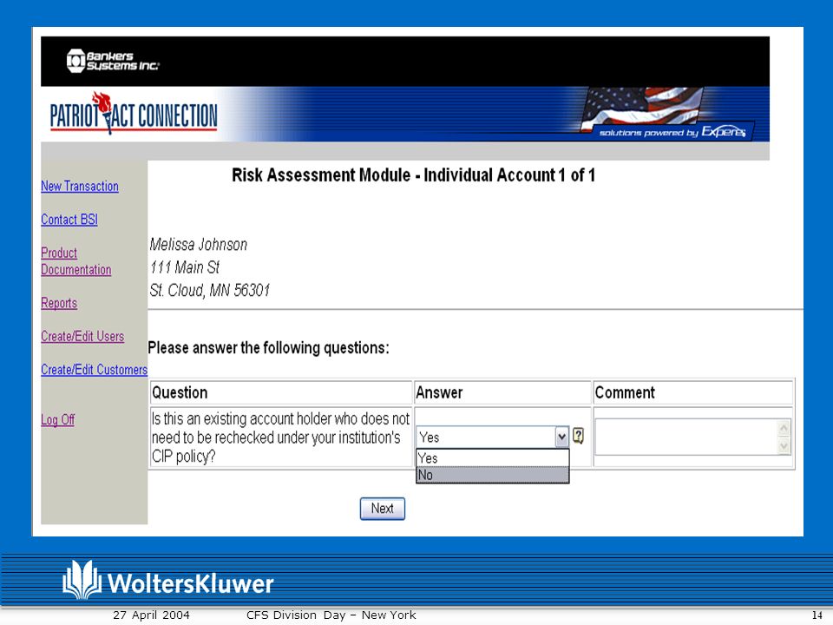Click the 'Risk Assessment Module' heading
This screenshot has height=625, width=833.
tap(413, 175)
